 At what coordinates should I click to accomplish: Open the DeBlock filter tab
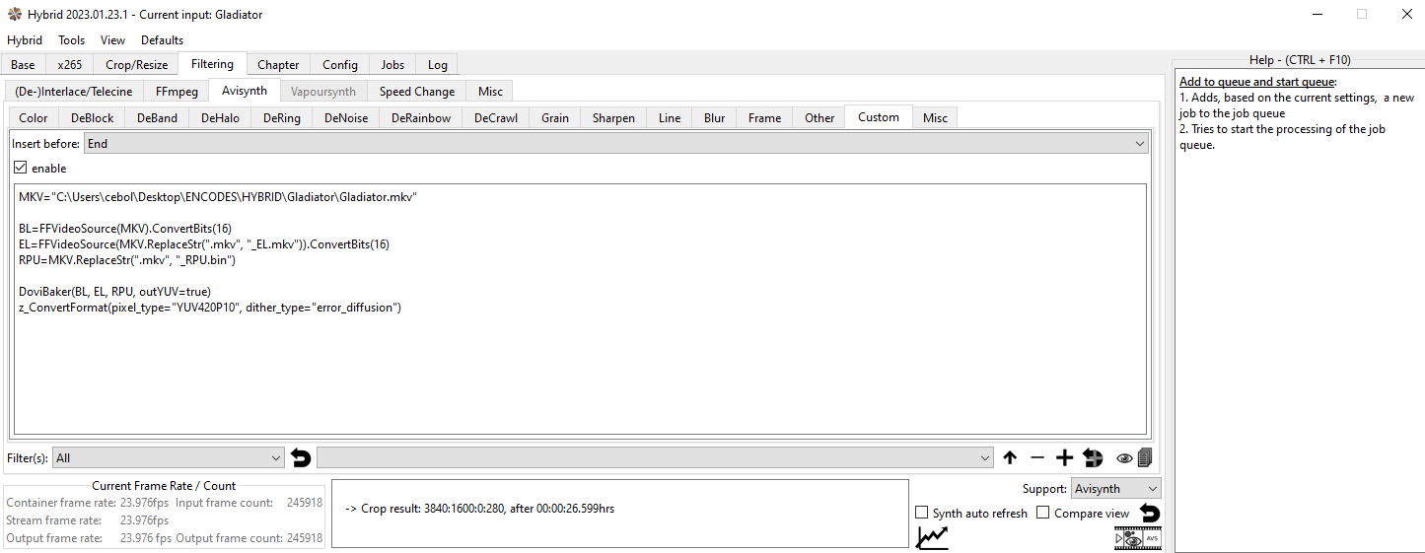92,118
